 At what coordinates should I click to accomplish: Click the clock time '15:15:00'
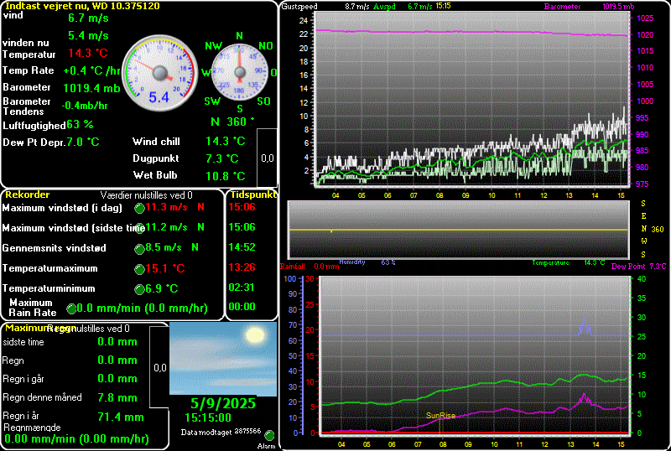tap(208, 417)
